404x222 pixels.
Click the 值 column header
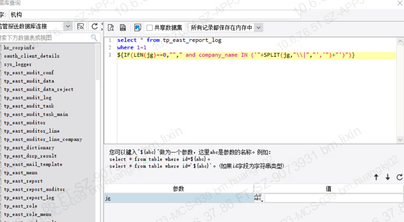point(328,189)
